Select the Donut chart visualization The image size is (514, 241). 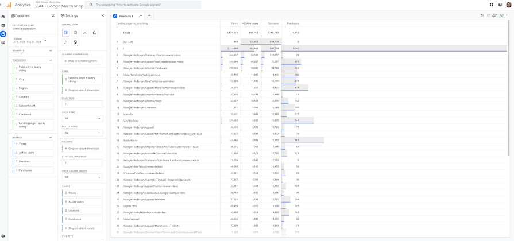click(75, 32)
